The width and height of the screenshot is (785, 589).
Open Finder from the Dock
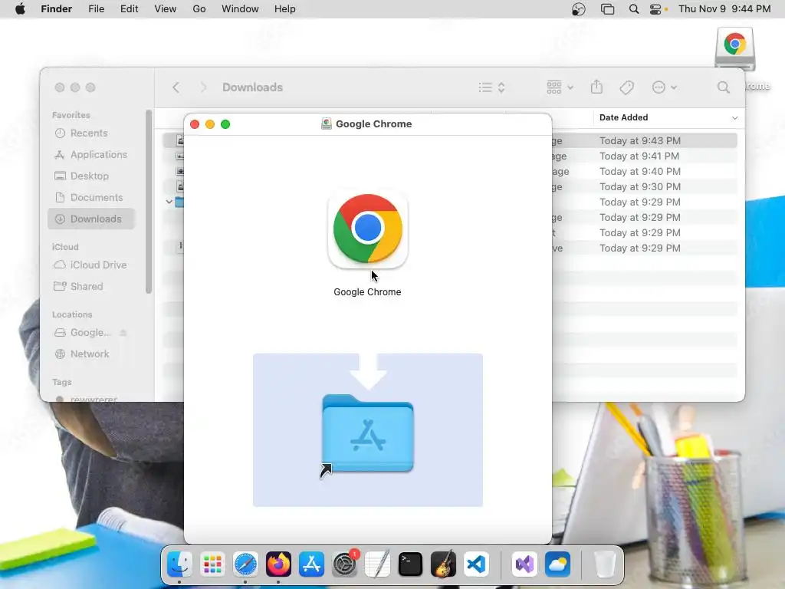coord(179,564)
